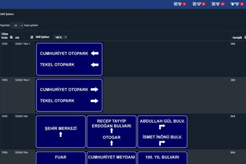Click the 100. YIL BULVARI sign panel
The image size is (246, 164).
(x=162, y=158)
